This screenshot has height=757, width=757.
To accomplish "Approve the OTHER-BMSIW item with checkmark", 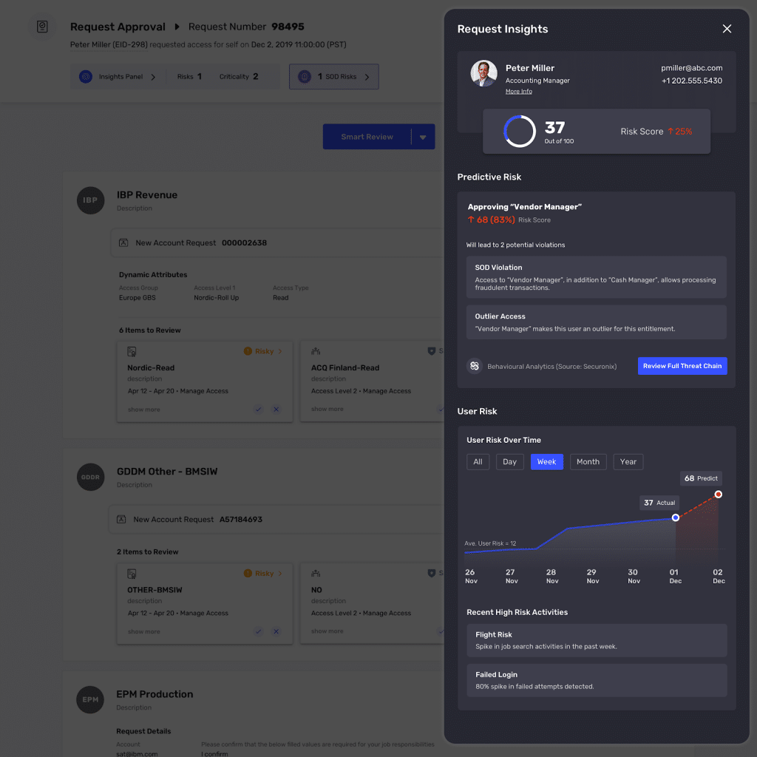I will point(258,631).
